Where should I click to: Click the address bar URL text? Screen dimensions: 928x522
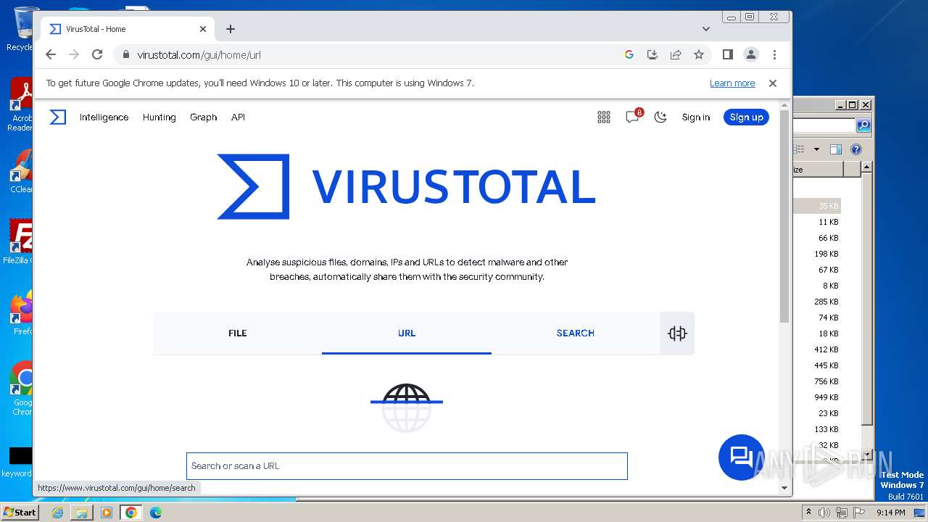pyautogui.click(x=199, y=55)
